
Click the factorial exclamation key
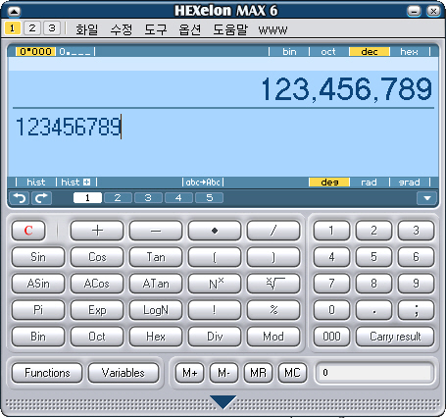tap(215, 310)
